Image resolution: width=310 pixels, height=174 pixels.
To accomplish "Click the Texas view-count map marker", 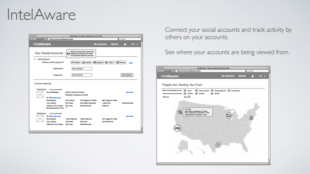I will click(218, 145).
